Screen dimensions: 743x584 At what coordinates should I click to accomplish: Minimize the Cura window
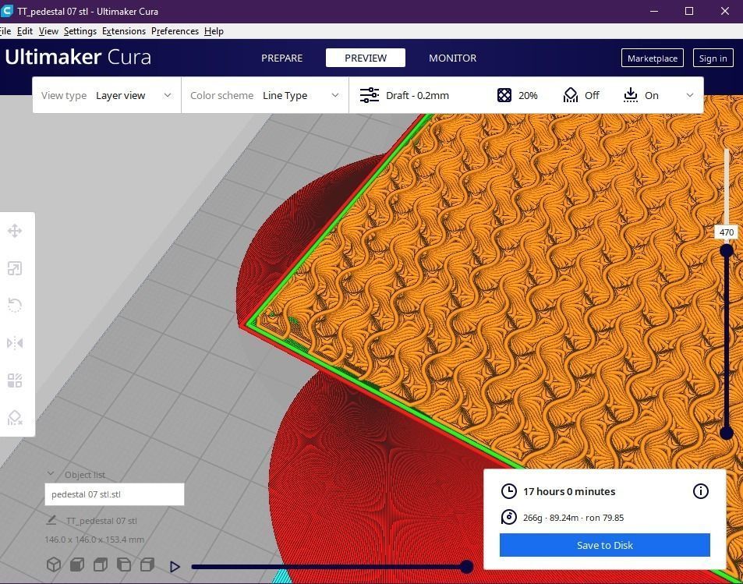(654, 11)
